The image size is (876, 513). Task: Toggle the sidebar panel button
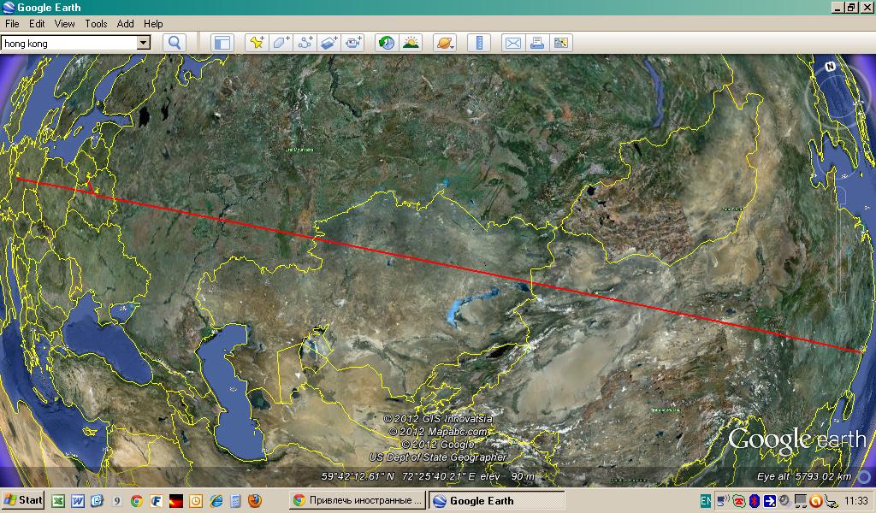tap(222, 43)
